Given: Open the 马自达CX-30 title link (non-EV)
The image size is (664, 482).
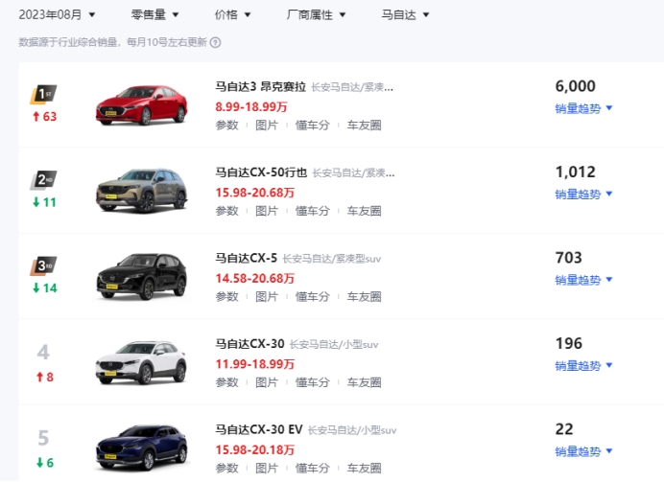Looking at the screenshot, I should (249, 344).
